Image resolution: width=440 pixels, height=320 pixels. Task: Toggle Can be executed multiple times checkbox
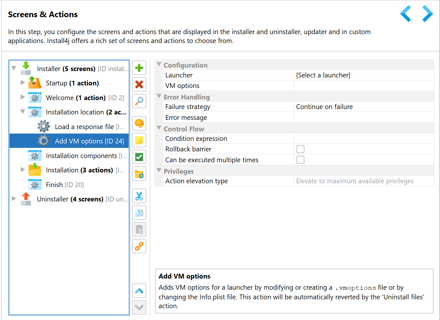coord(300,160)
